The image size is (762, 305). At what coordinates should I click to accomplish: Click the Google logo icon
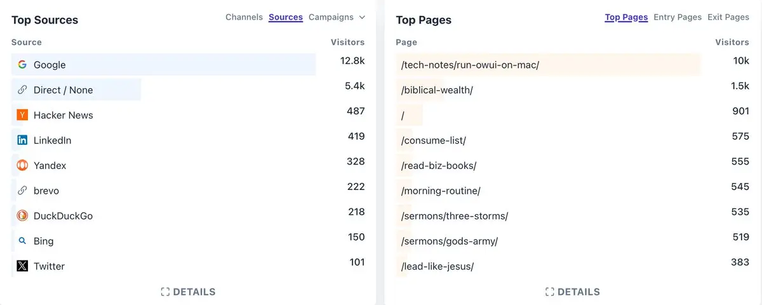[22, 65]
